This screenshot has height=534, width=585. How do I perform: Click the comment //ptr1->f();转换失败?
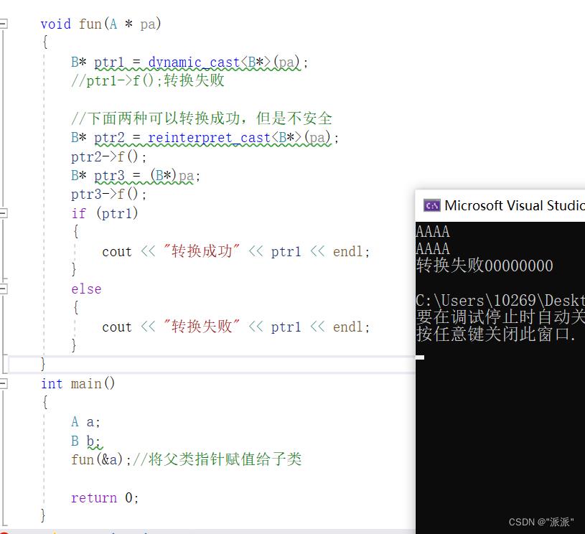(148, 80)
